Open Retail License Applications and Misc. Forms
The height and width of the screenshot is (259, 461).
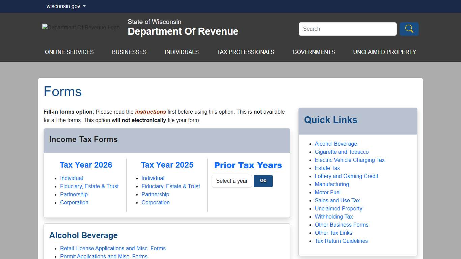point(113,249)
